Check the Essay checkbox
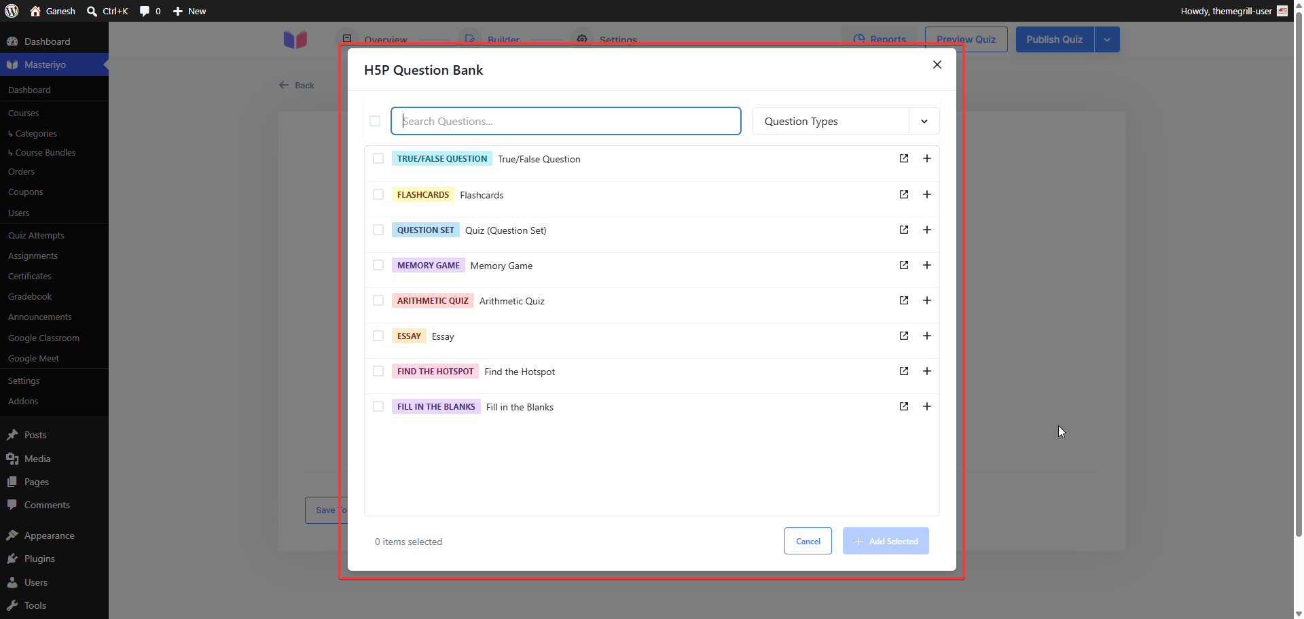This screenshot has height=619, width=1304. (378, 336)
